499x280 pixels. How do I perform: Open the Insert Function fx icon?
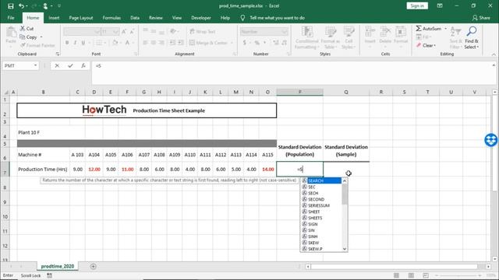pyautogui.click(x=83, y=65)
